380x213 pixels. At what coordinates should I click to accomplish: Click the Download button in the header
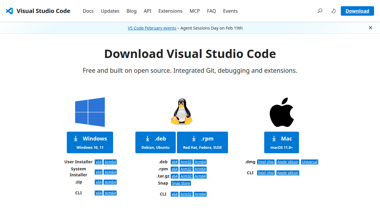[x=357, y=11]
